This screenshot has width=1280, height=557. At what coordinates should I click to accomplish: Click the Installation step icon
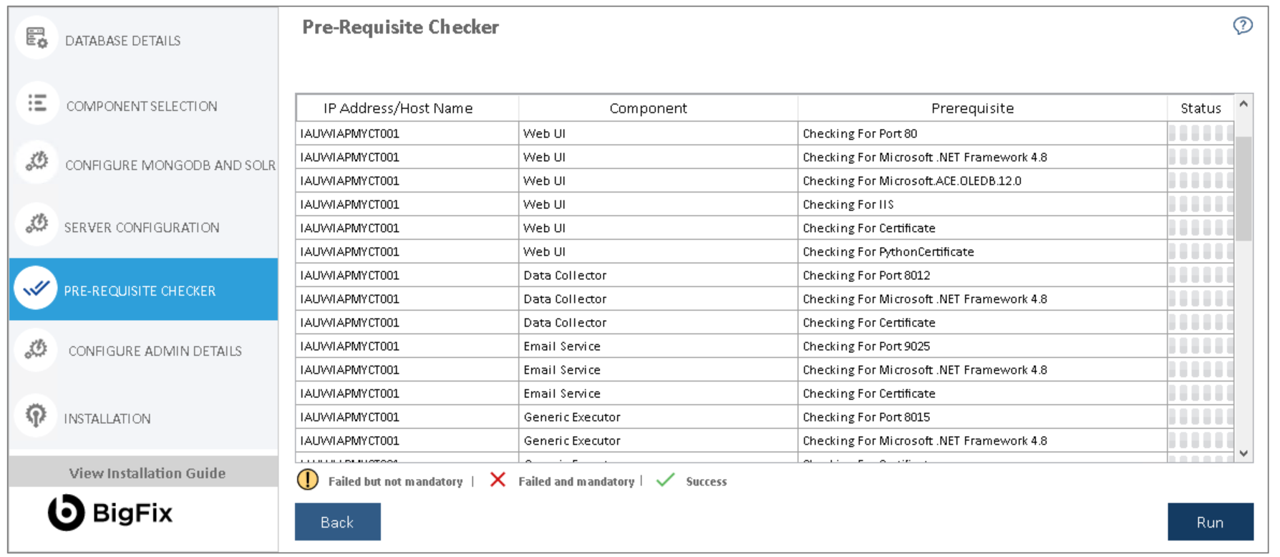click(x=36, y=415)
